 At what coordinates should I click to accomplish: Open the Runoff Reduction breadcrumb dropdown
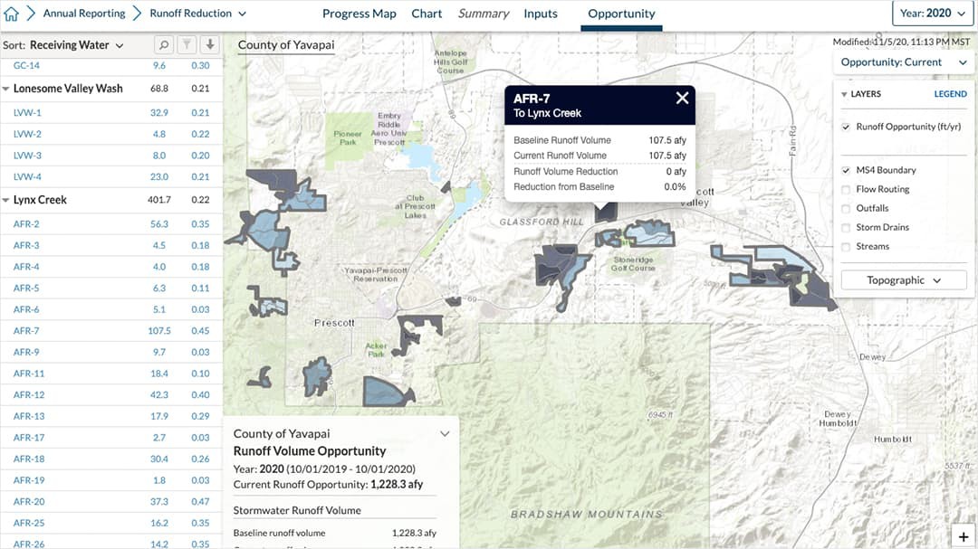(197, 13)
